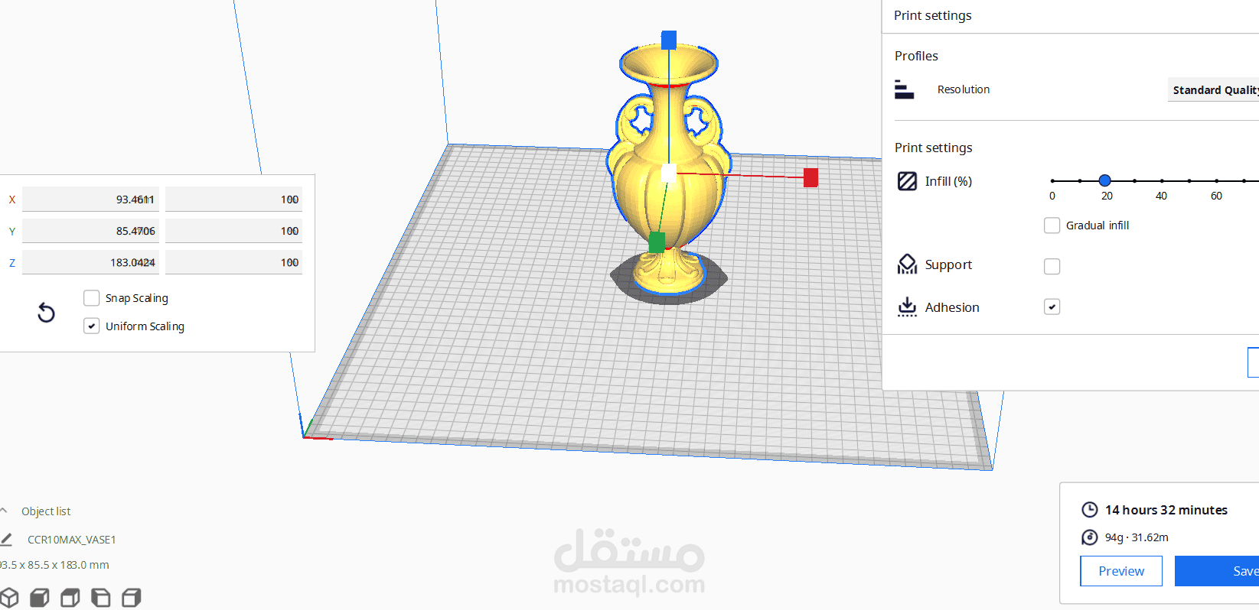Select the 3D perspective view cube icon

[x=9, y=597]
